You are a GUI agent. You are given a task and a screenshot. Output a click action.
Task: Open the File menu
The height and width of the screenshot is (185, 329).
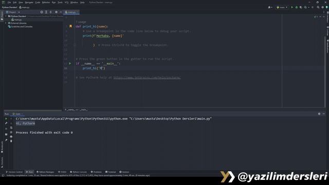click(9, 2)
